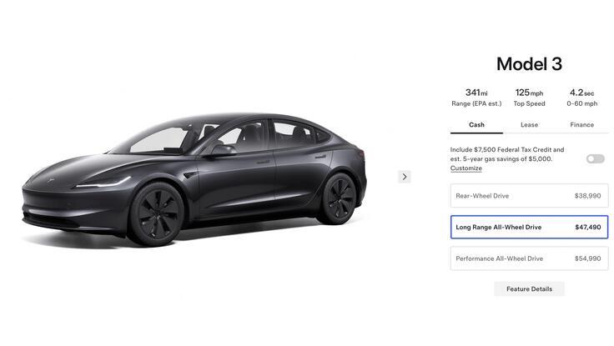
Task: Switch to the Lease tab
Action: tap(529, 125)
